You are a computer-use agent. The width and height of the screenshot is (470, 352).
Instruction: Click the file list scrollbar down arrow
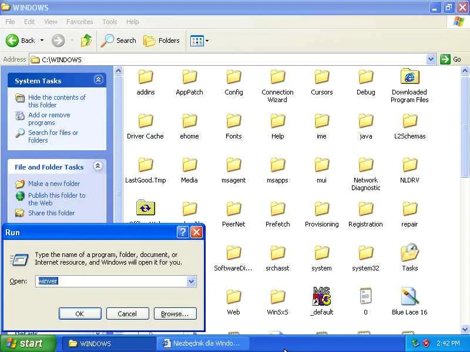(x=465, y=329)
